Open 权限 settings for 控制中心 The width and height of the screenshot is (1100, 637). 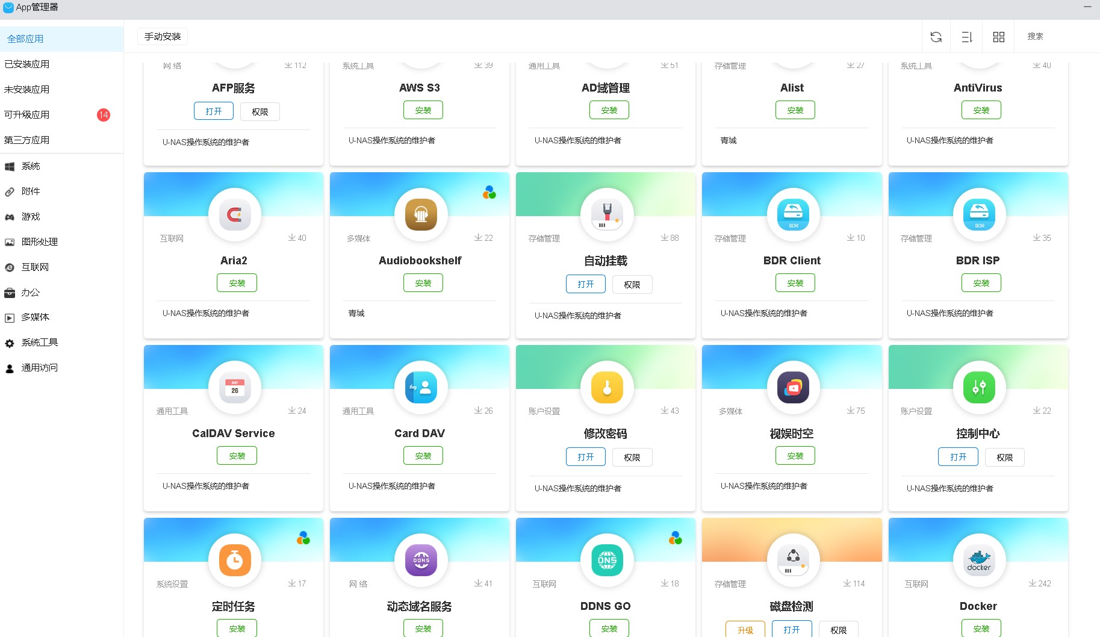(1004, 457)
